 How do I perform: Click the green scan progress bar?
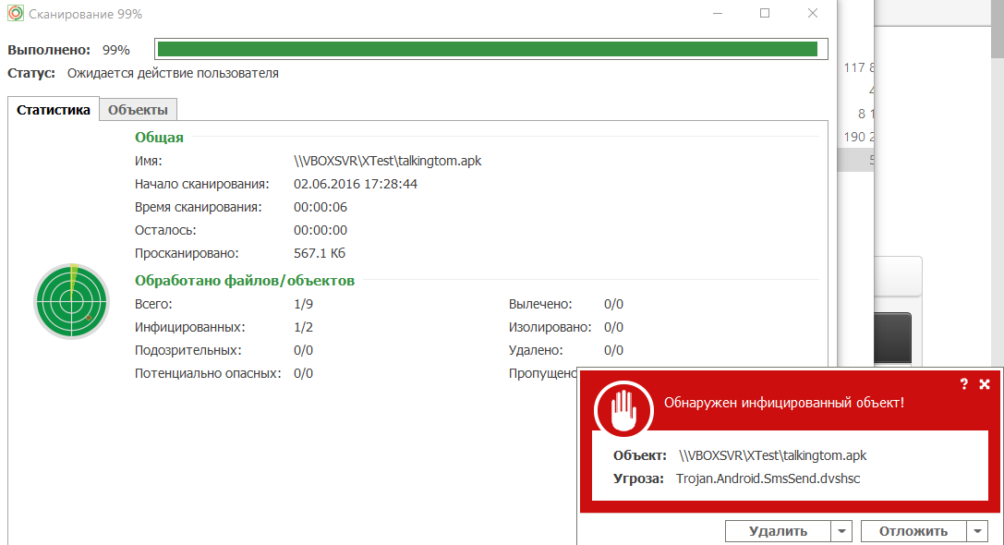(x=487, y=49)
